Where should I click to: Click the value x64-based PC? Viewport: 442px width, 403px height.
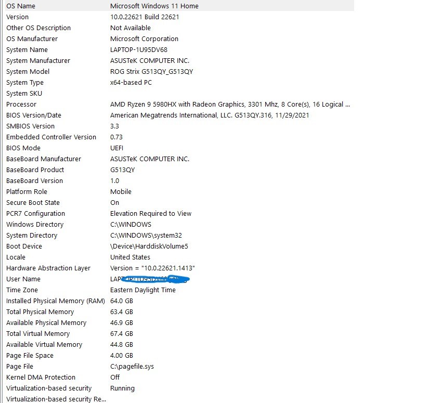(x=131, y=83)
